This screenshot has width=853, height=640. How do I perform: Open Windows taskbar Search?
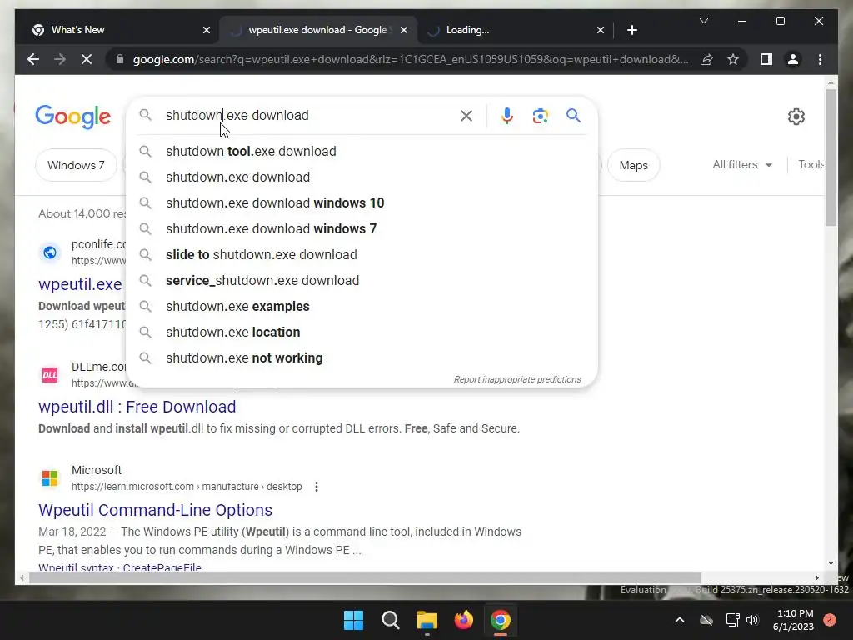click(390, 620)
